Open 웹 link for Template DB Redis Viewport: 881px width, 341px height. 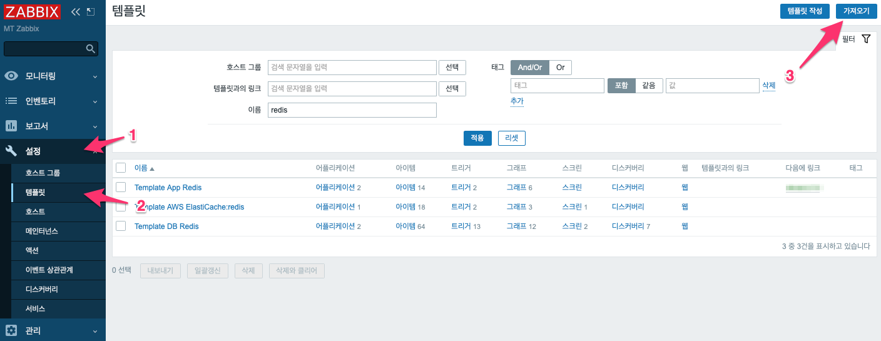click(685, 226)
